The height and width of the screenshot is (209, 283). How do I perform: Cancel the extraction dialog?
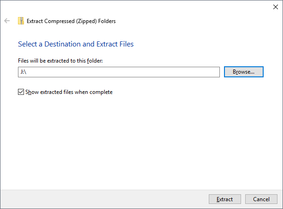(x=261, y=199)
